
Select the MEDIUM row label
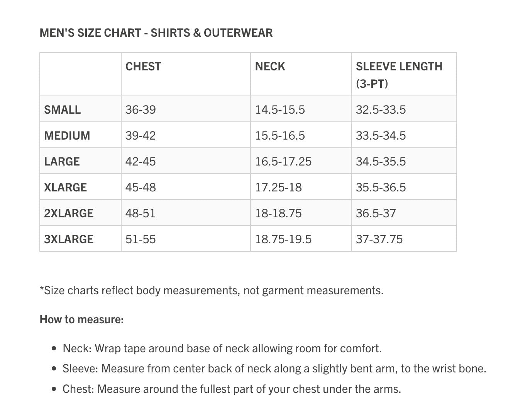(x=67, y=136)
